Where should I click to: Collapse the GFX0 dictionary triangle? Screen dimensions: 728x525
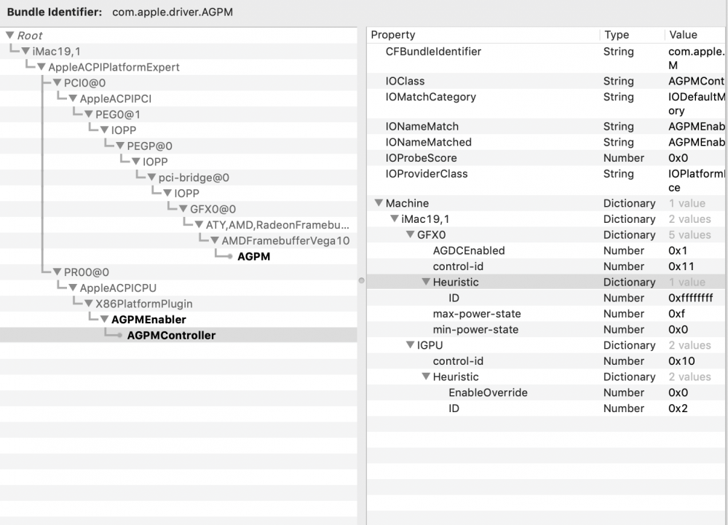coord(411,234)
